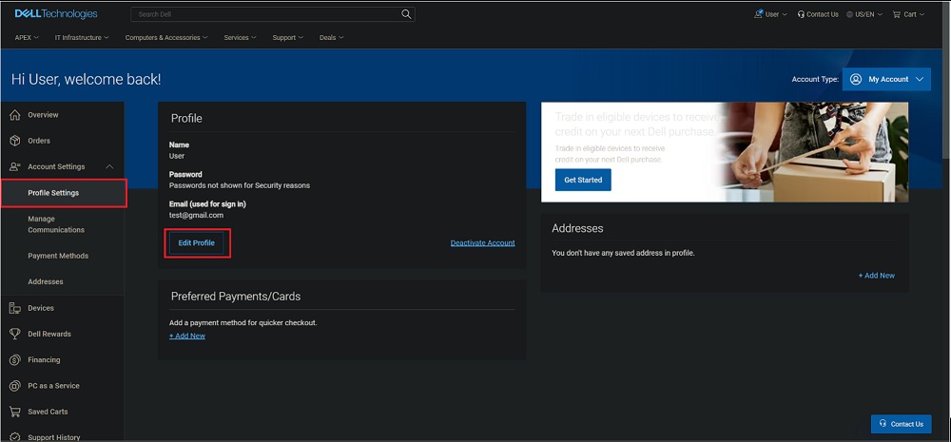
Task: Click the Dell Rewards trophy icon
Action: pyautogui.click(x=15, y=334)
